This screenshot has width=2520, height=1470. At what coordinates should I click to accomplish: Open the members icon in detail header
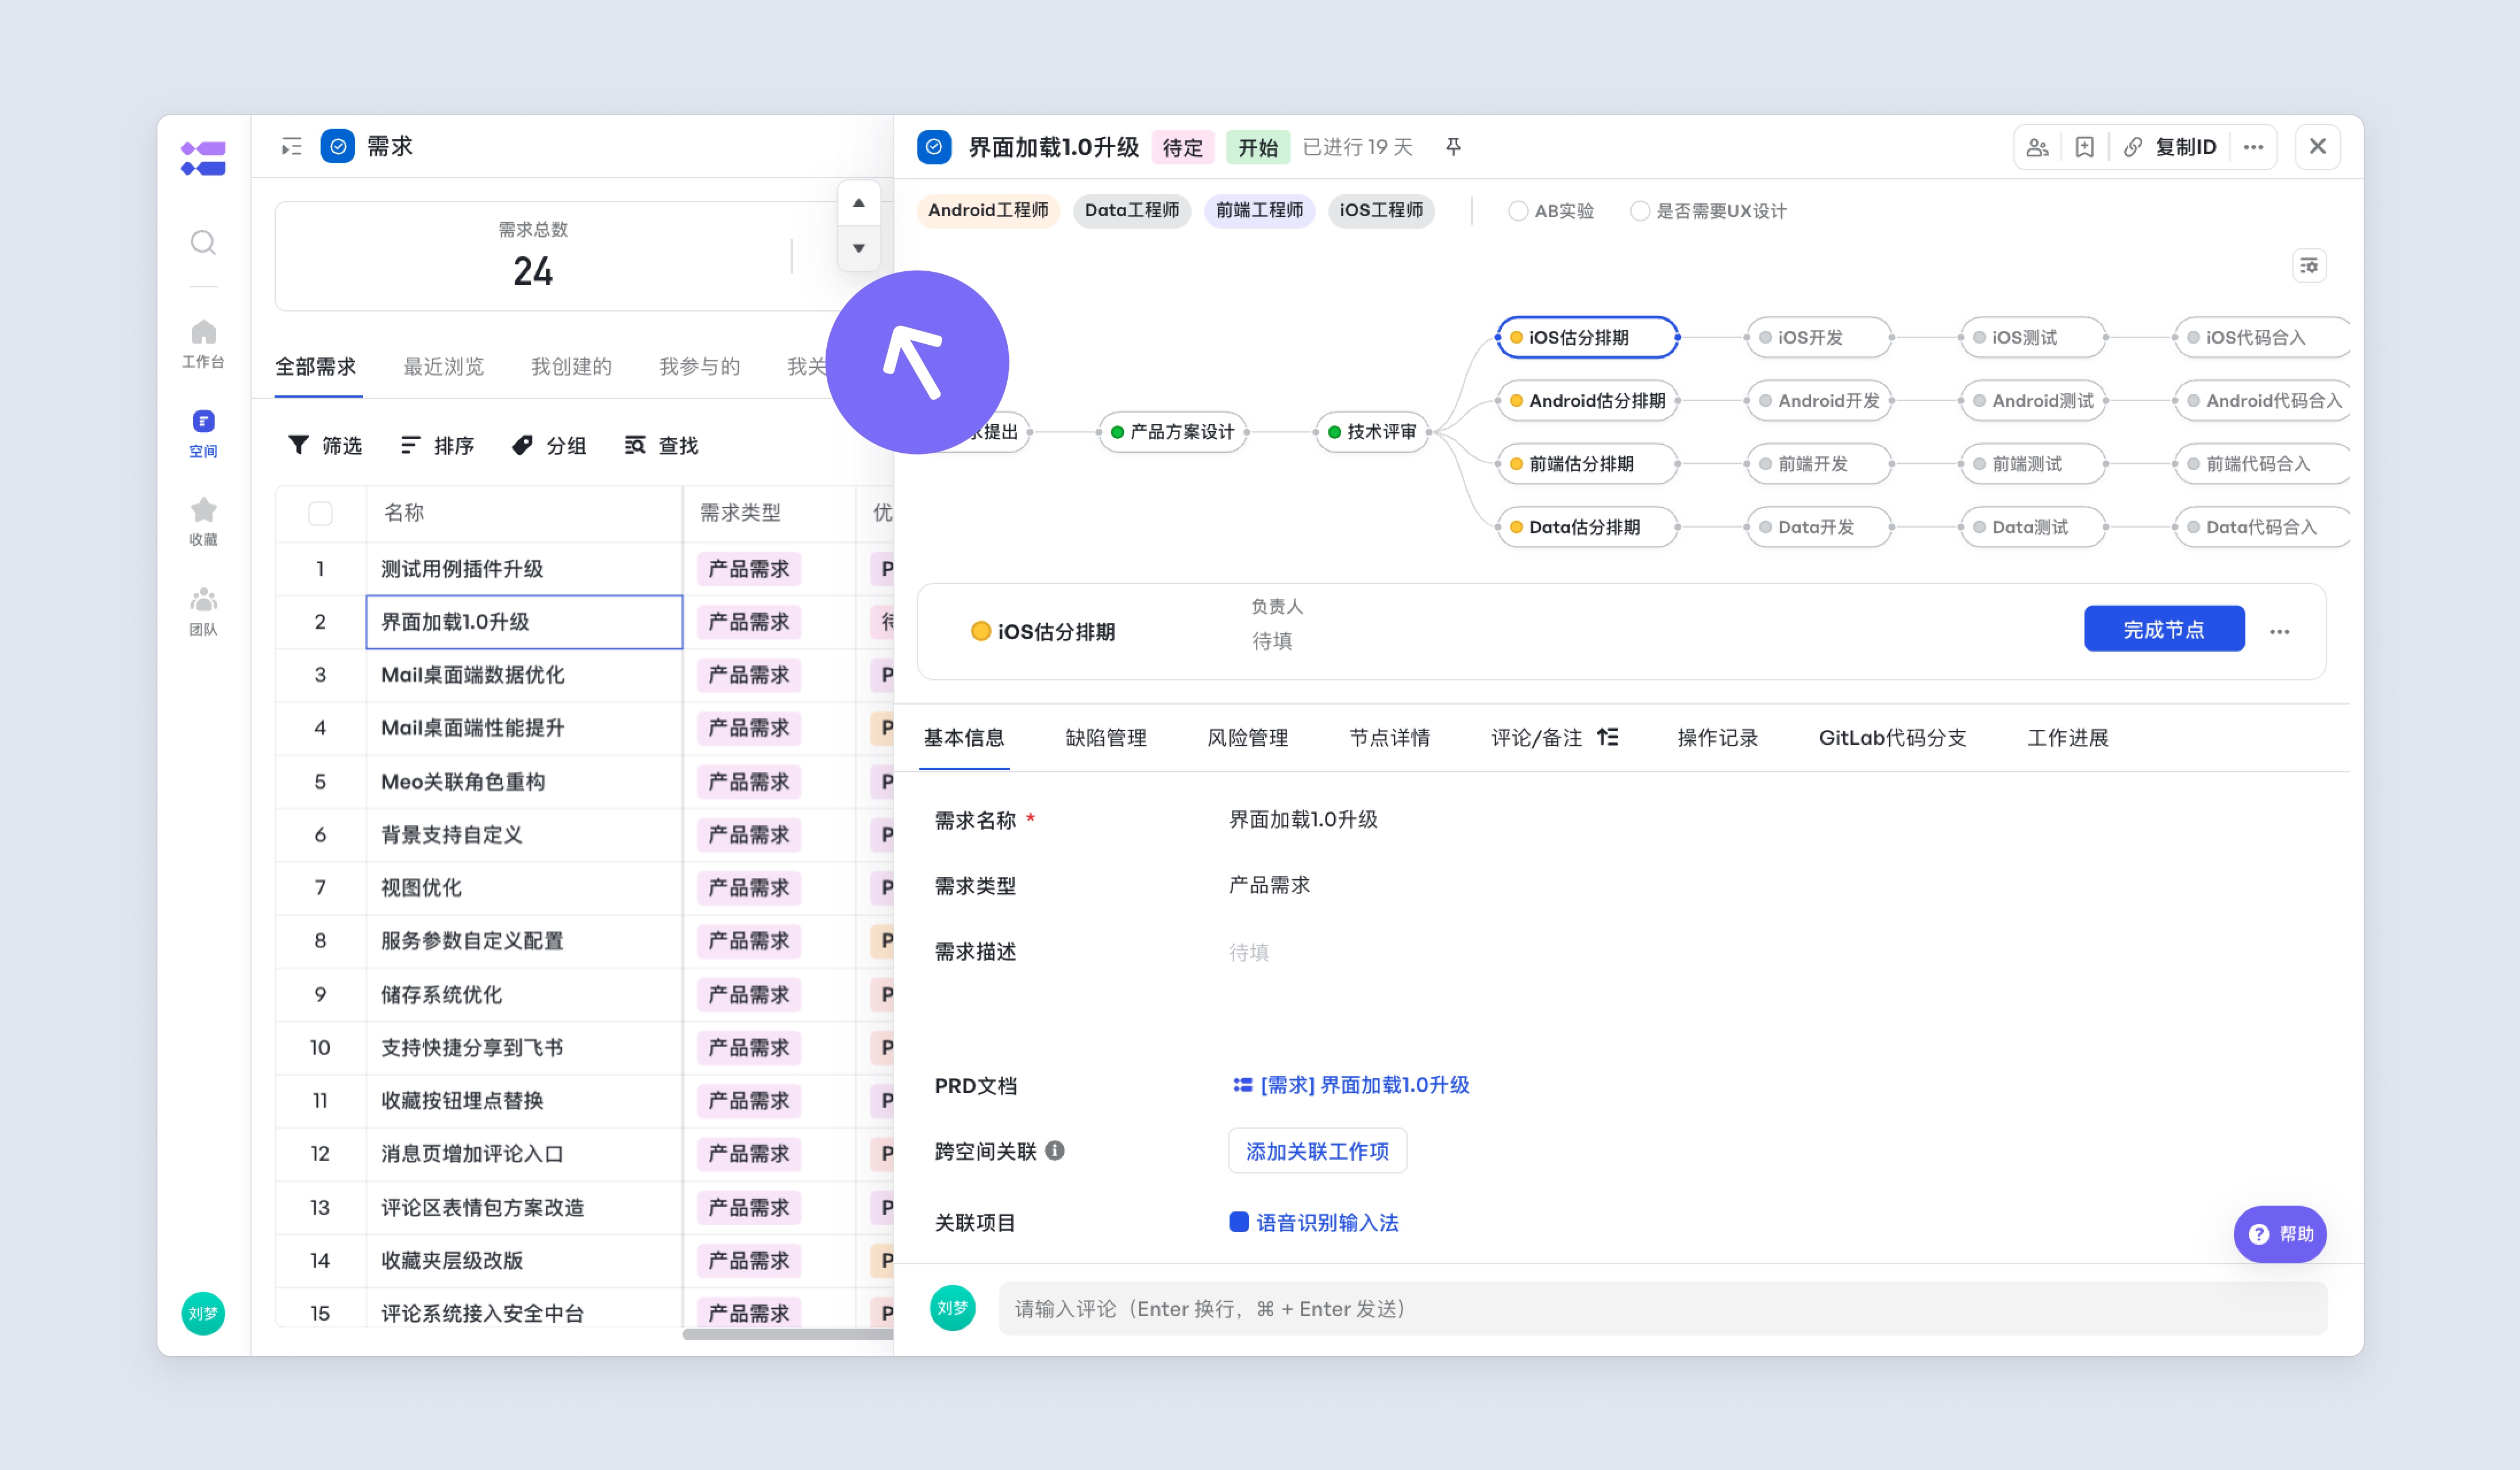point(2037,147)
